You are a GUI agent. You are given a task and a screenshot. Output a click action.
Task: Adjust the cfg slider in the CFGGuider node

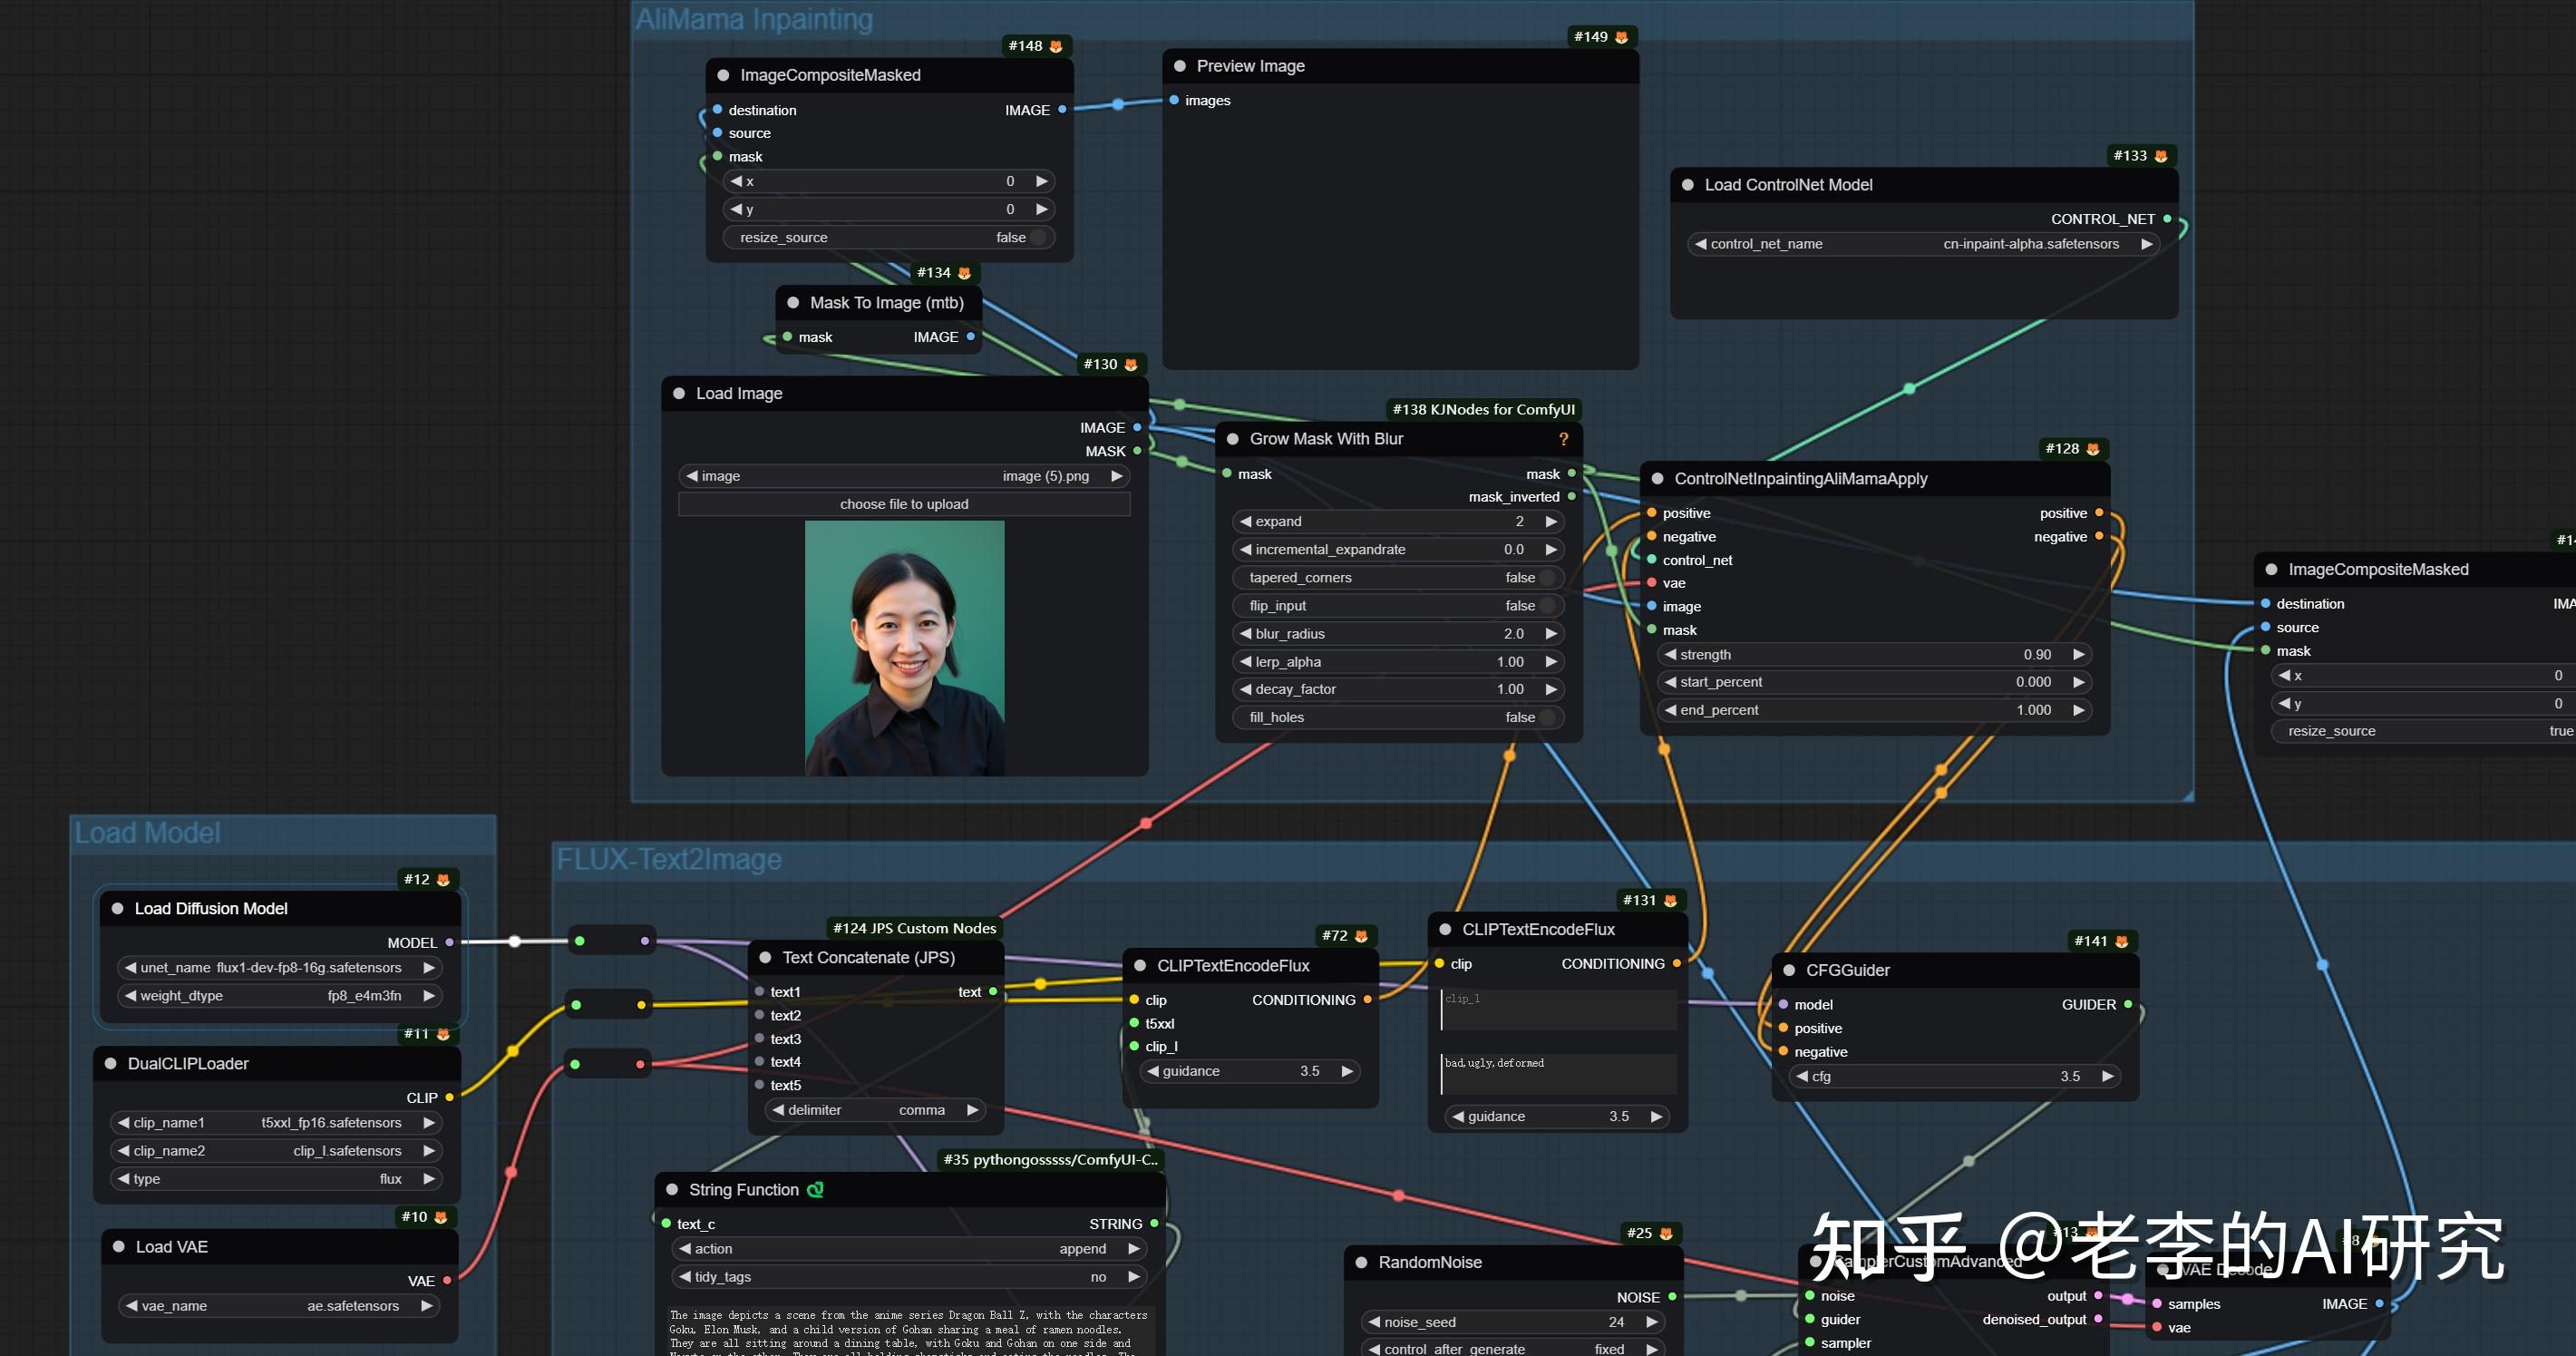coord(1952,1076)
